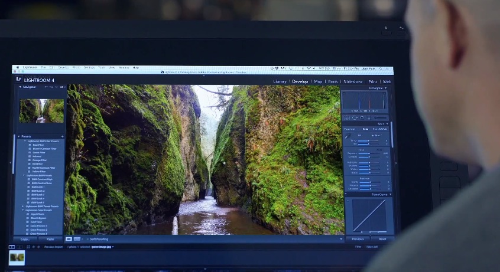The height and width of the screenshot is (272, 500).
Task: Collapse the Navigator panel
Action: coord(21,87)
